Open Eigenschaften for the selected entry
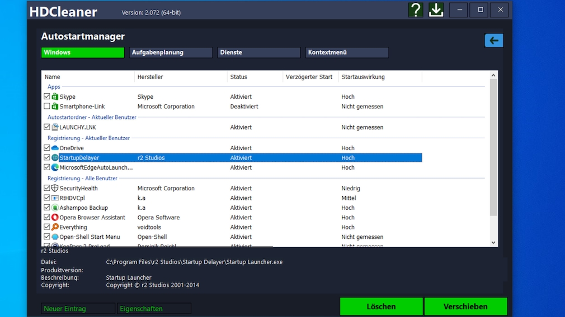565x317 pixels. point(154,309)
